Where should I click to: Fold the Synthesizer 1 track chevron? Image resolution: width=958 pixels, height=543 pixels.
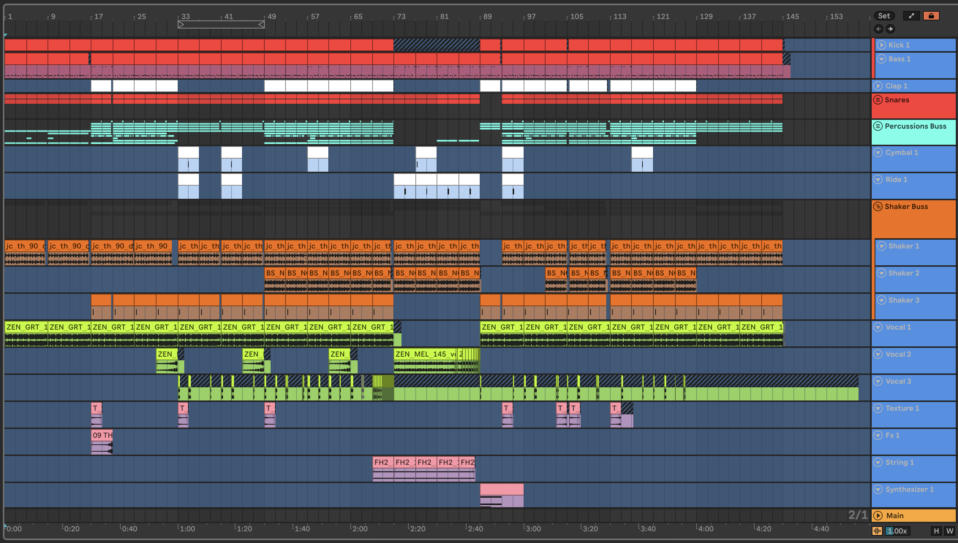[x=878, y=489]
